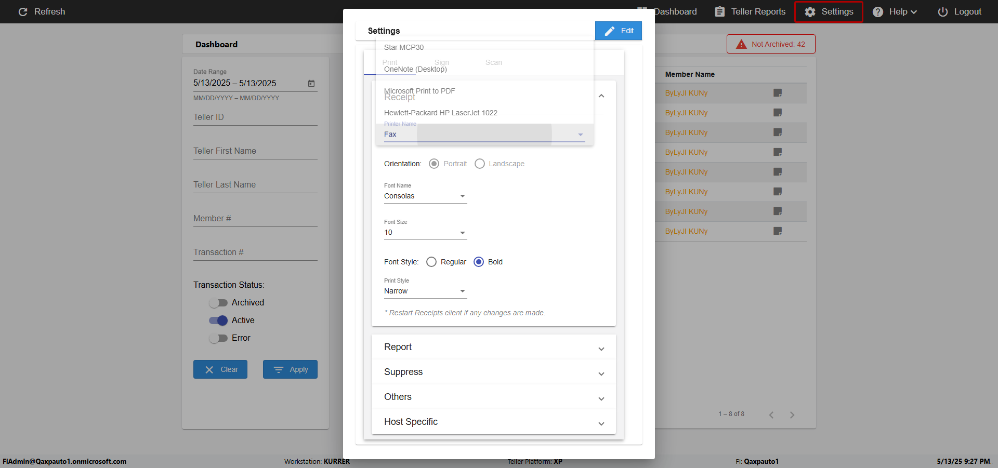Click the Not Archived: 42 warning button
The image size is (998, 468).
point(771,44)
